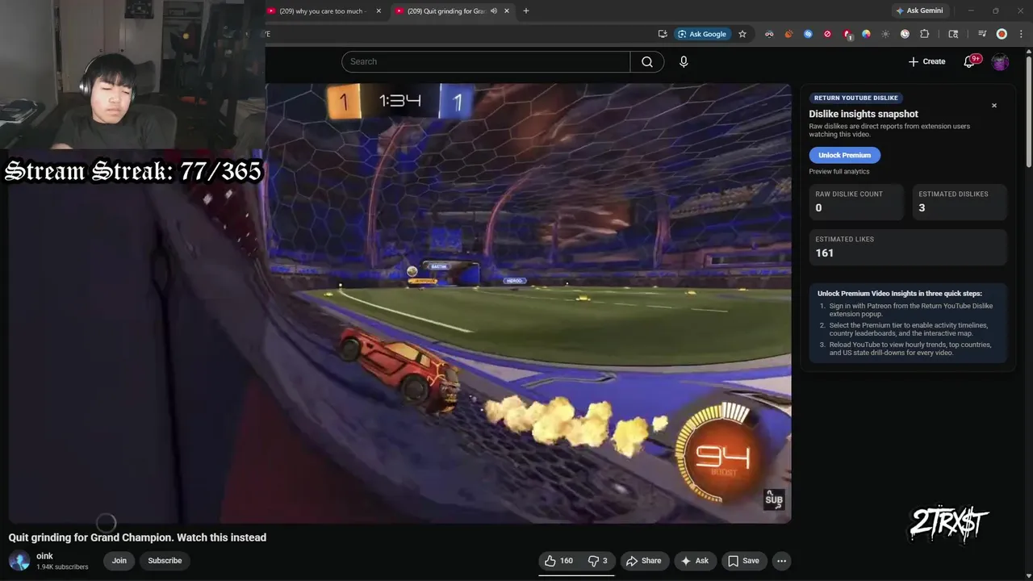Open the media controls music icon
The height and width of the screenshot is (581, 1033).
982,34
